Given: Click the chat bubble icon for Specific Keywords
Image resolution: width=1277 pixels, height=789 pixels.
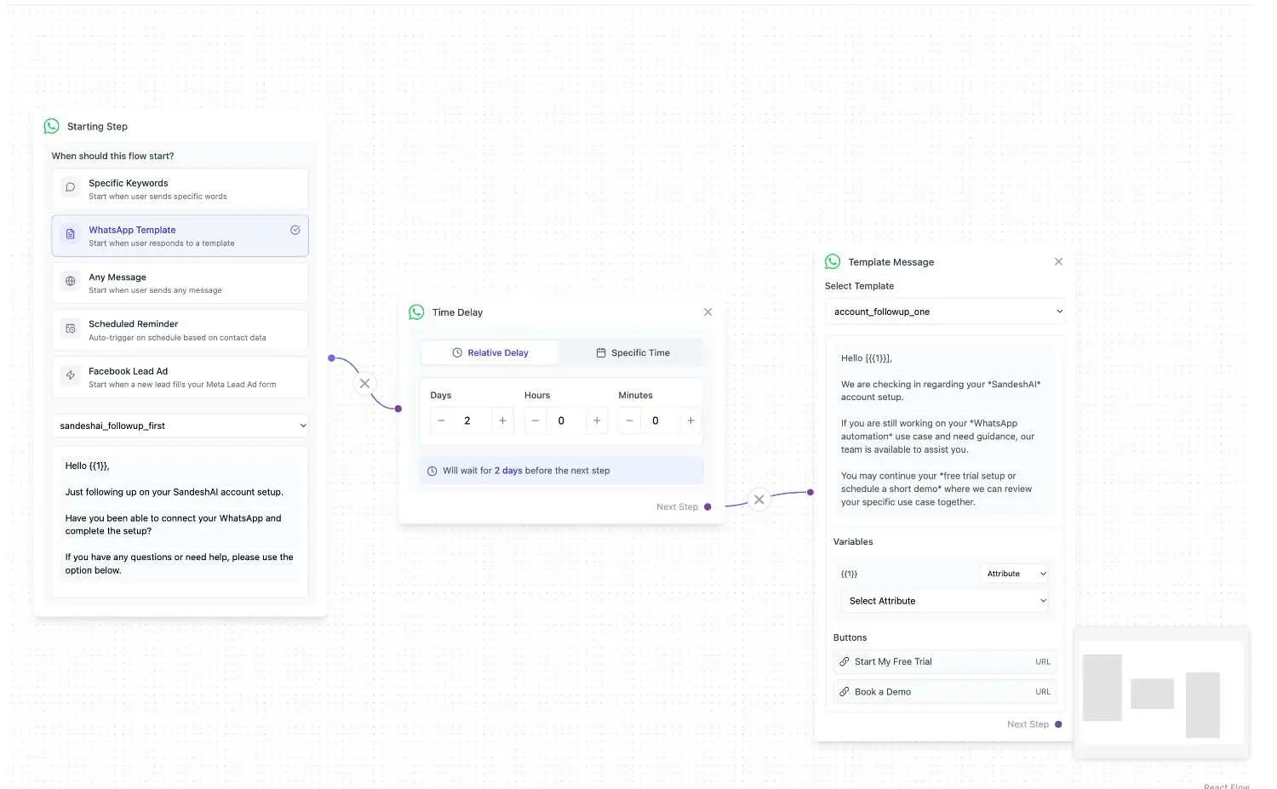Looking at the screenshot, I should click(x=71, y=188).
